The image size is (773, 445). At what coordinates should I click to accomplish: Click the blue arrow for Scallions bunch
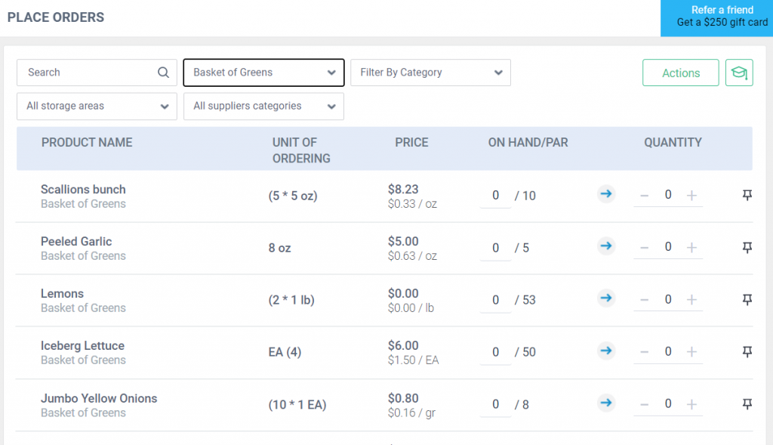[x=605, y=194]
